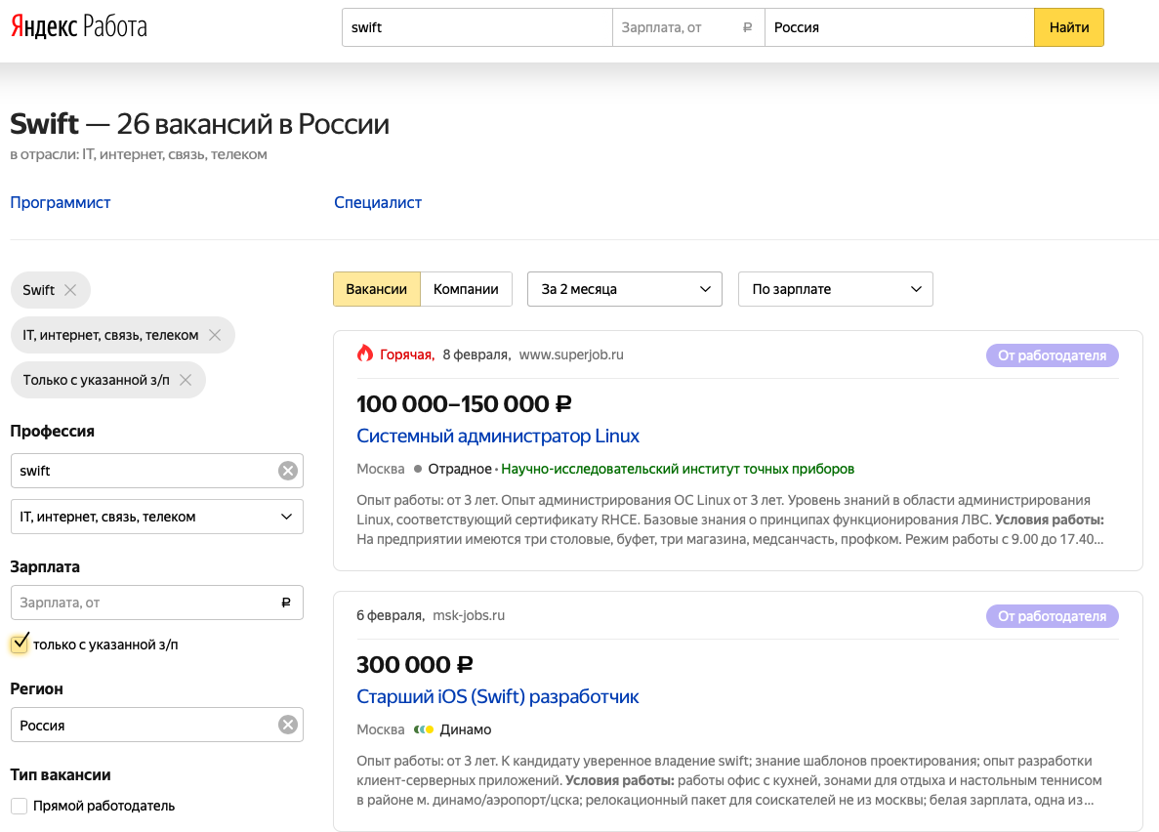Open Системный администратор Linux vacancy
The height and width of the screenshot is (832, 1159).
497,436
